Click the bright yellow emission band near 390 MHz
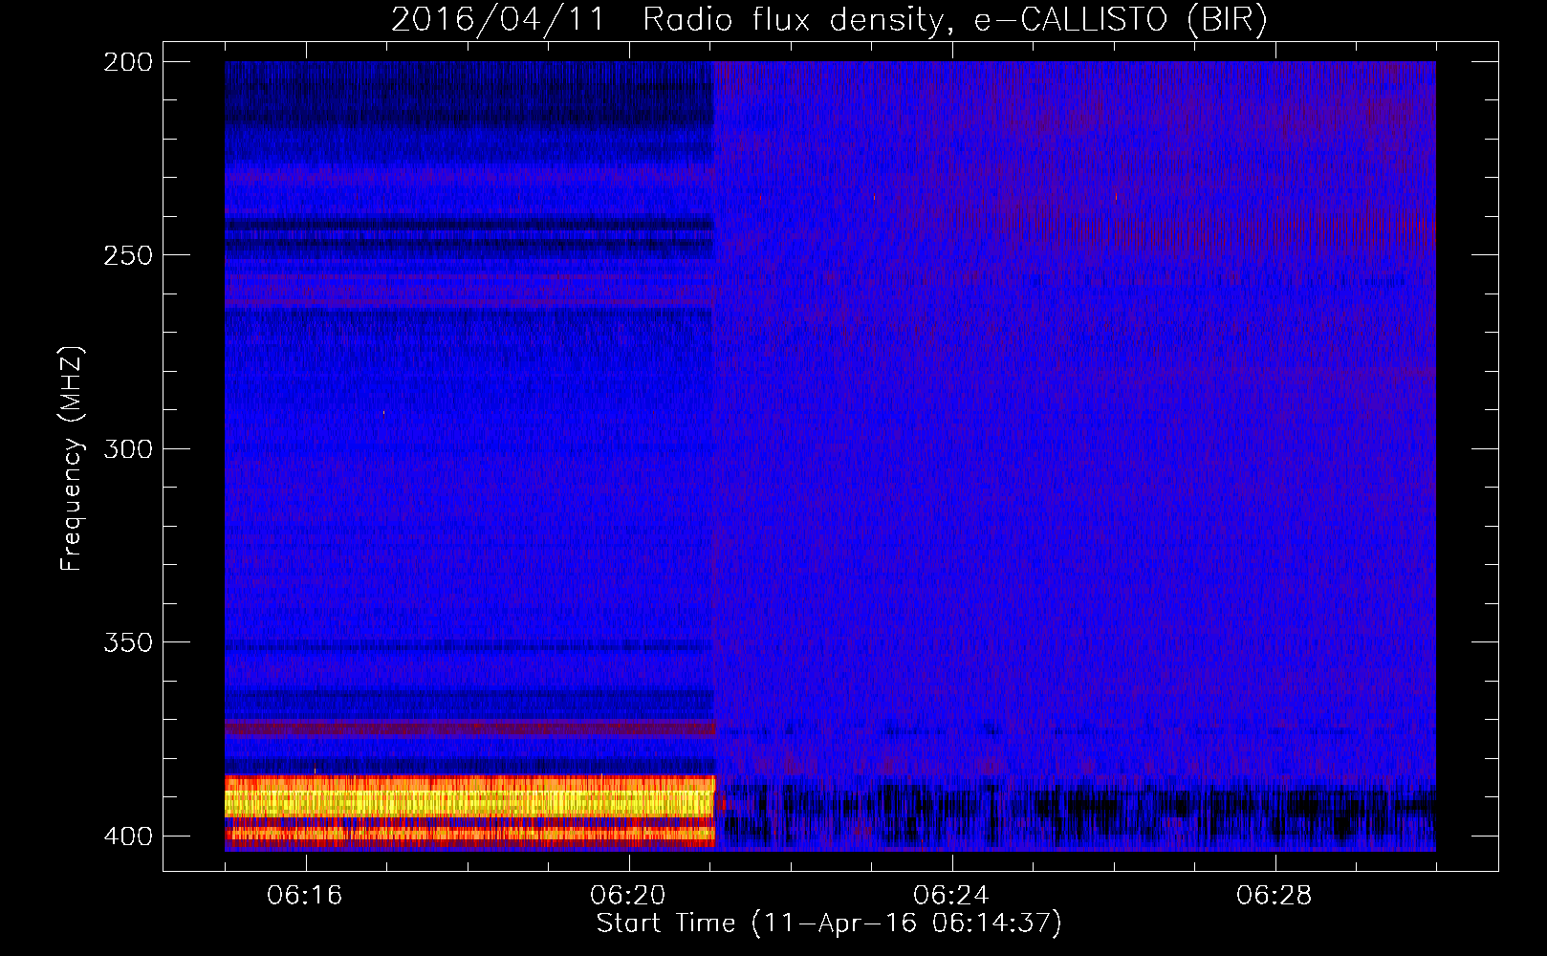This screenshot has height=956, width=1547. point(469,801)
